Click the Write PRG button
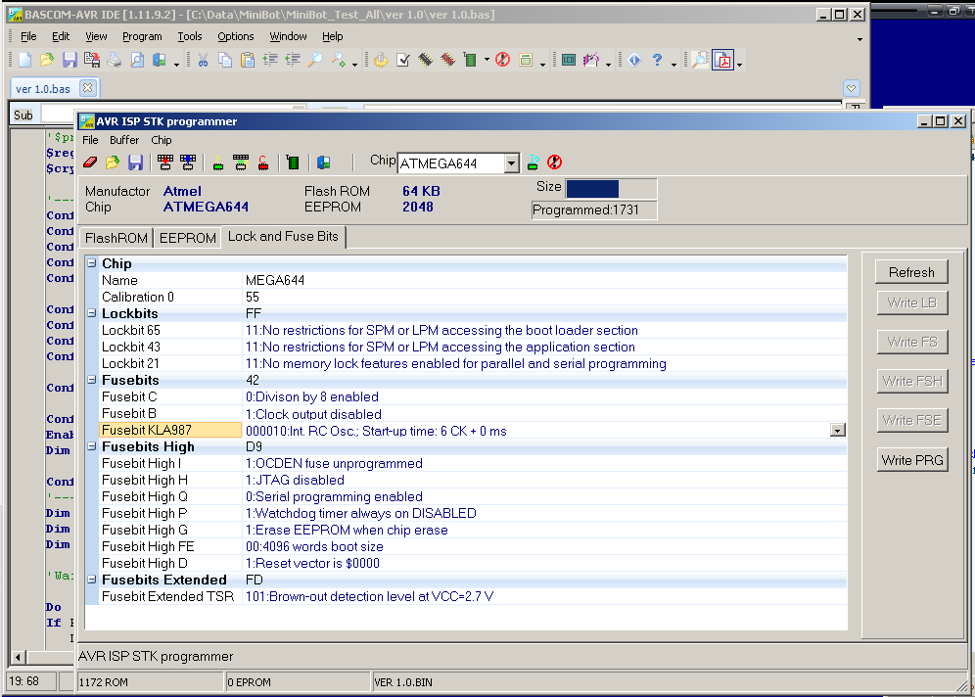 coord(911,460)
